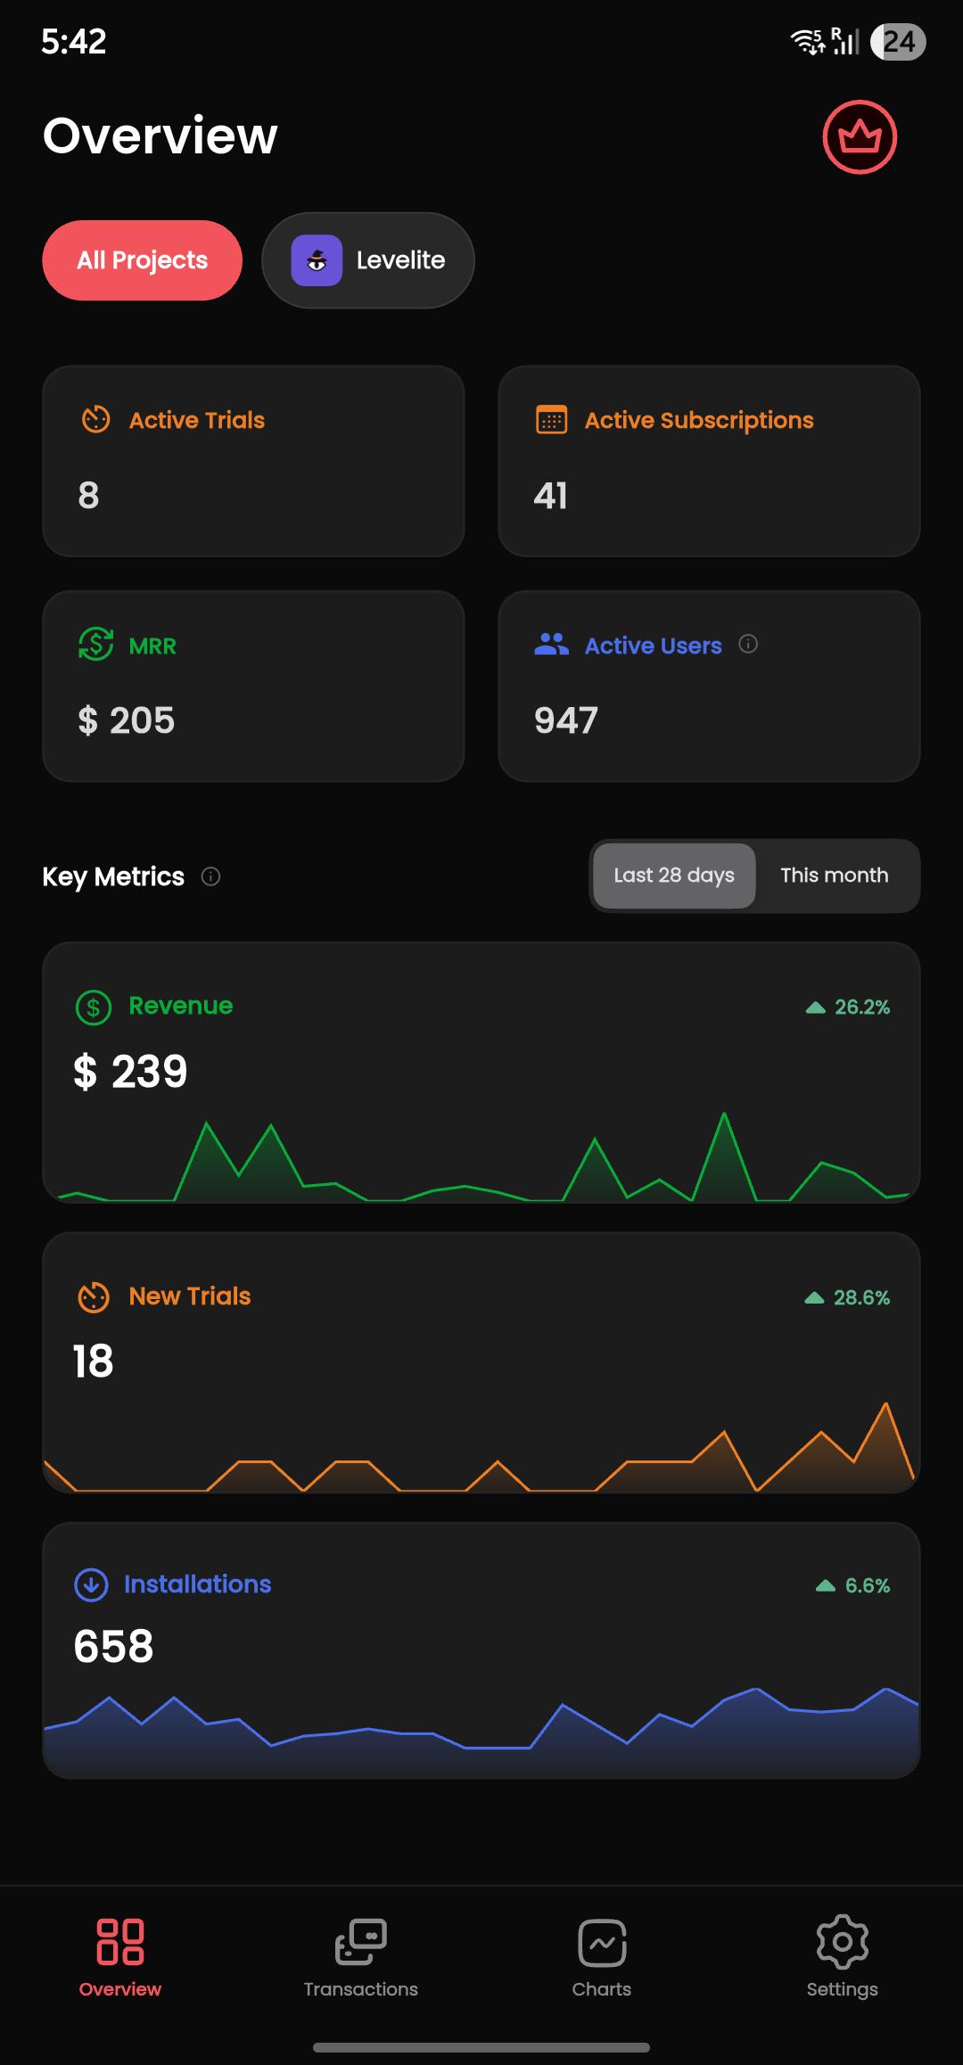Open the Active Trials card
Image resolution: width=963 pixels, height=2065 pixels.
[x=253, y=461]
